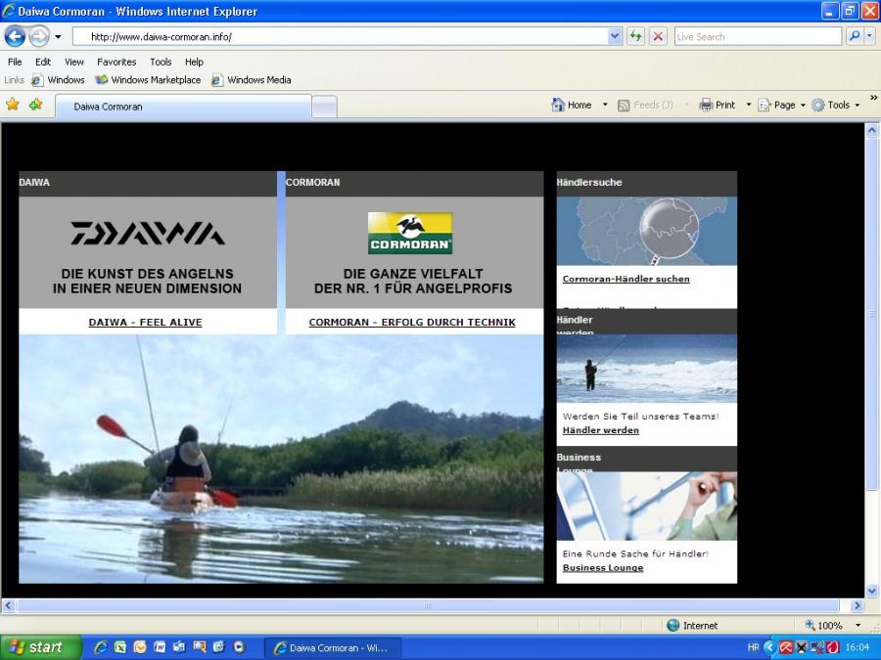Click the Live Search magnifier icon
881x660 pixels.
854,36
